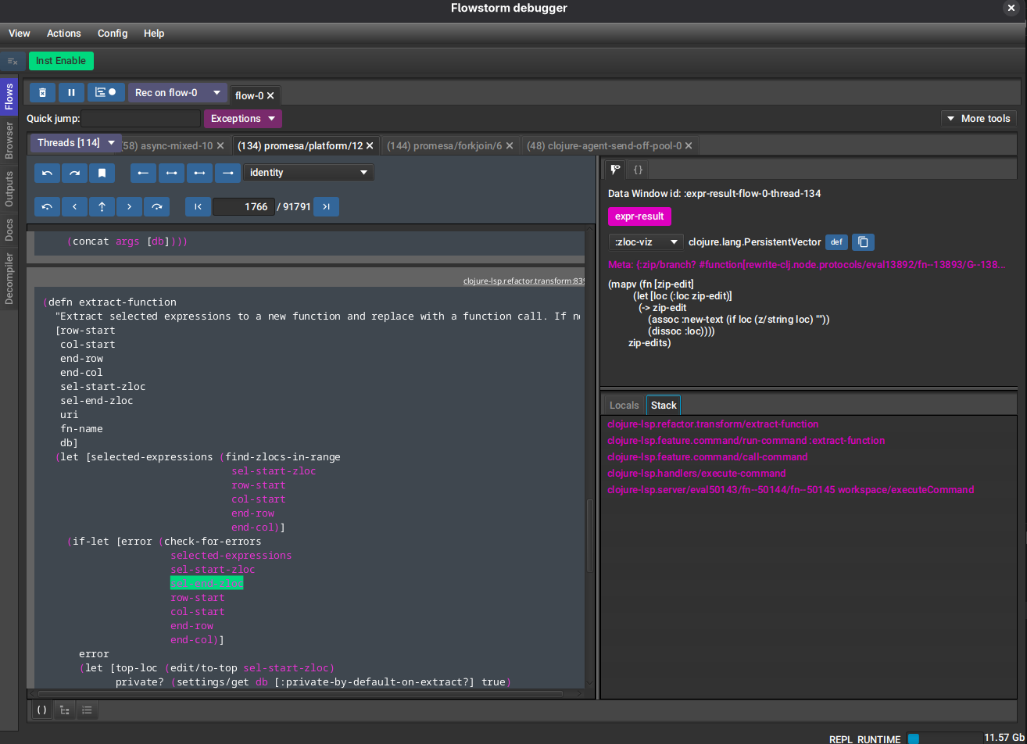The image size is (1027, 744).
Task: Open the View menu
Action: coord(20,34)
